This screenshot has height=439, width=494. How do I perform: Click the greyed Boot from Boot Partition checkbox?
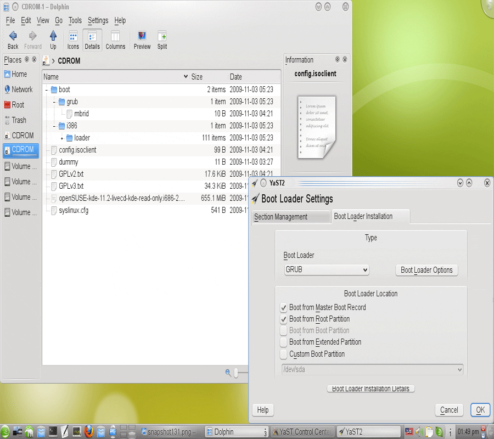click(x=284, y=331)
